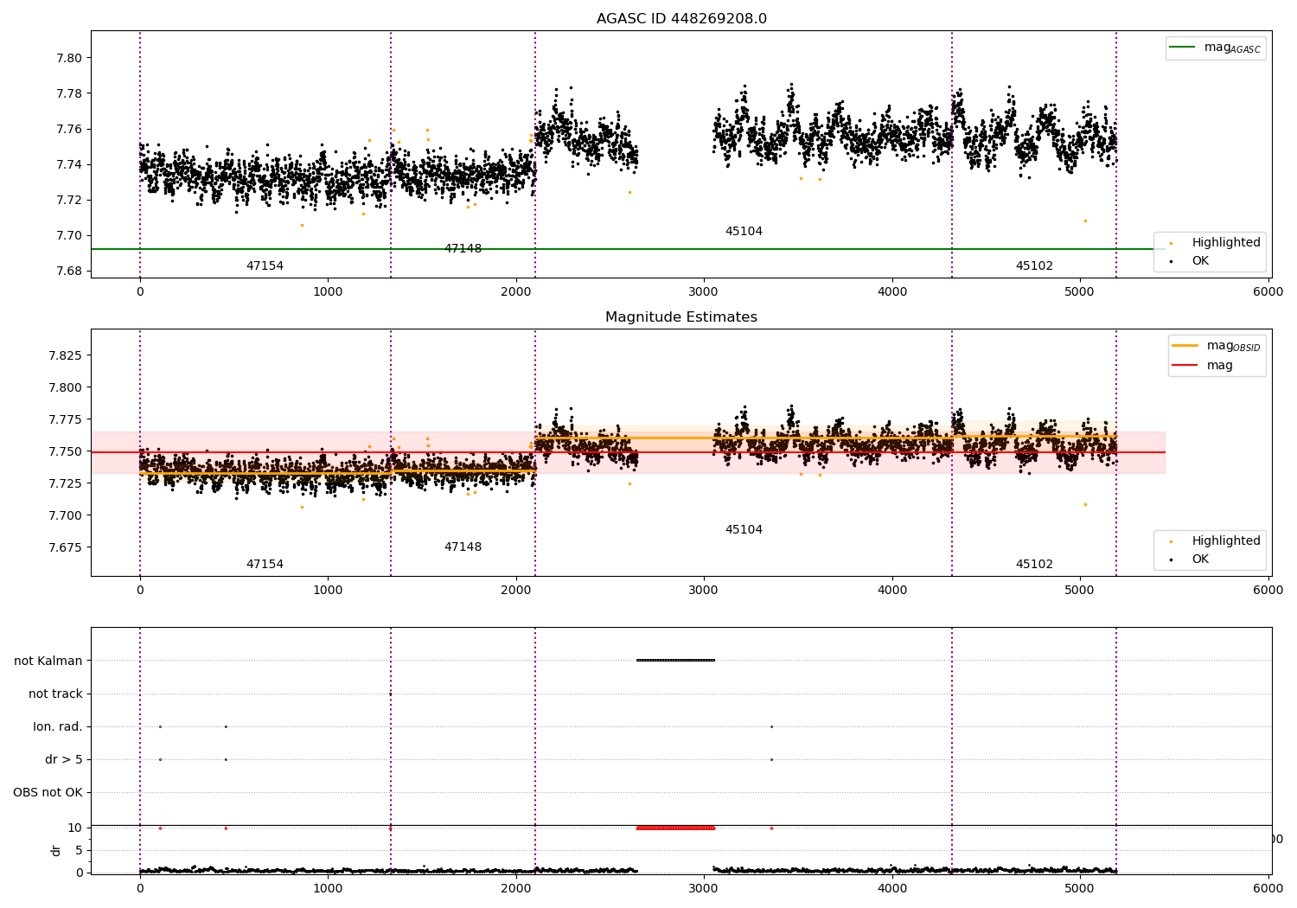Screen dimensions: 1297x908
Task: Click the mag OBSID legend label
Action: click(1234, 346)
